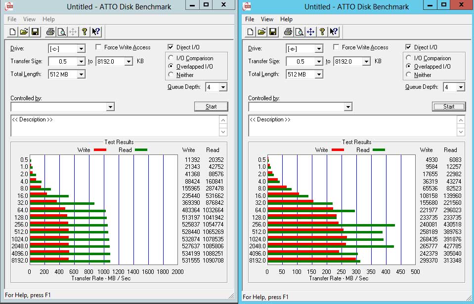Open 8192.0 transfer size dropdown in right window
The width and height of the screenshot is (474, 304).
coord(366,62)
